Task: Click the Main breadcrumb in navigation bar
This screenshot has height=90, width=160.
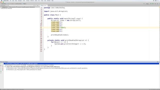Action: coord(24,4)
